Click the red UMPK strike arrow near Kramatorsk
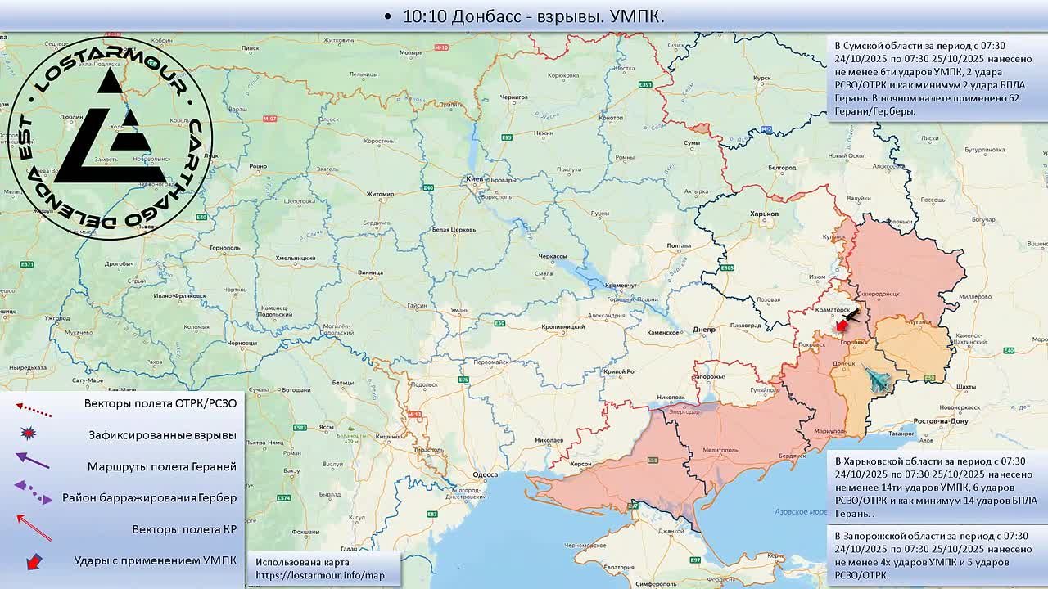 tap(840, 326)
